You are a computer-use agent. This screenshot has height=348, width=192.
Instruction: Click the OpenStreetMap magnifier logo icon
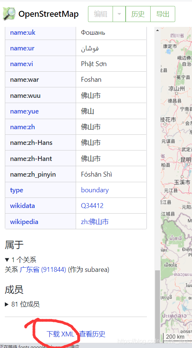(x=9, y=14)
